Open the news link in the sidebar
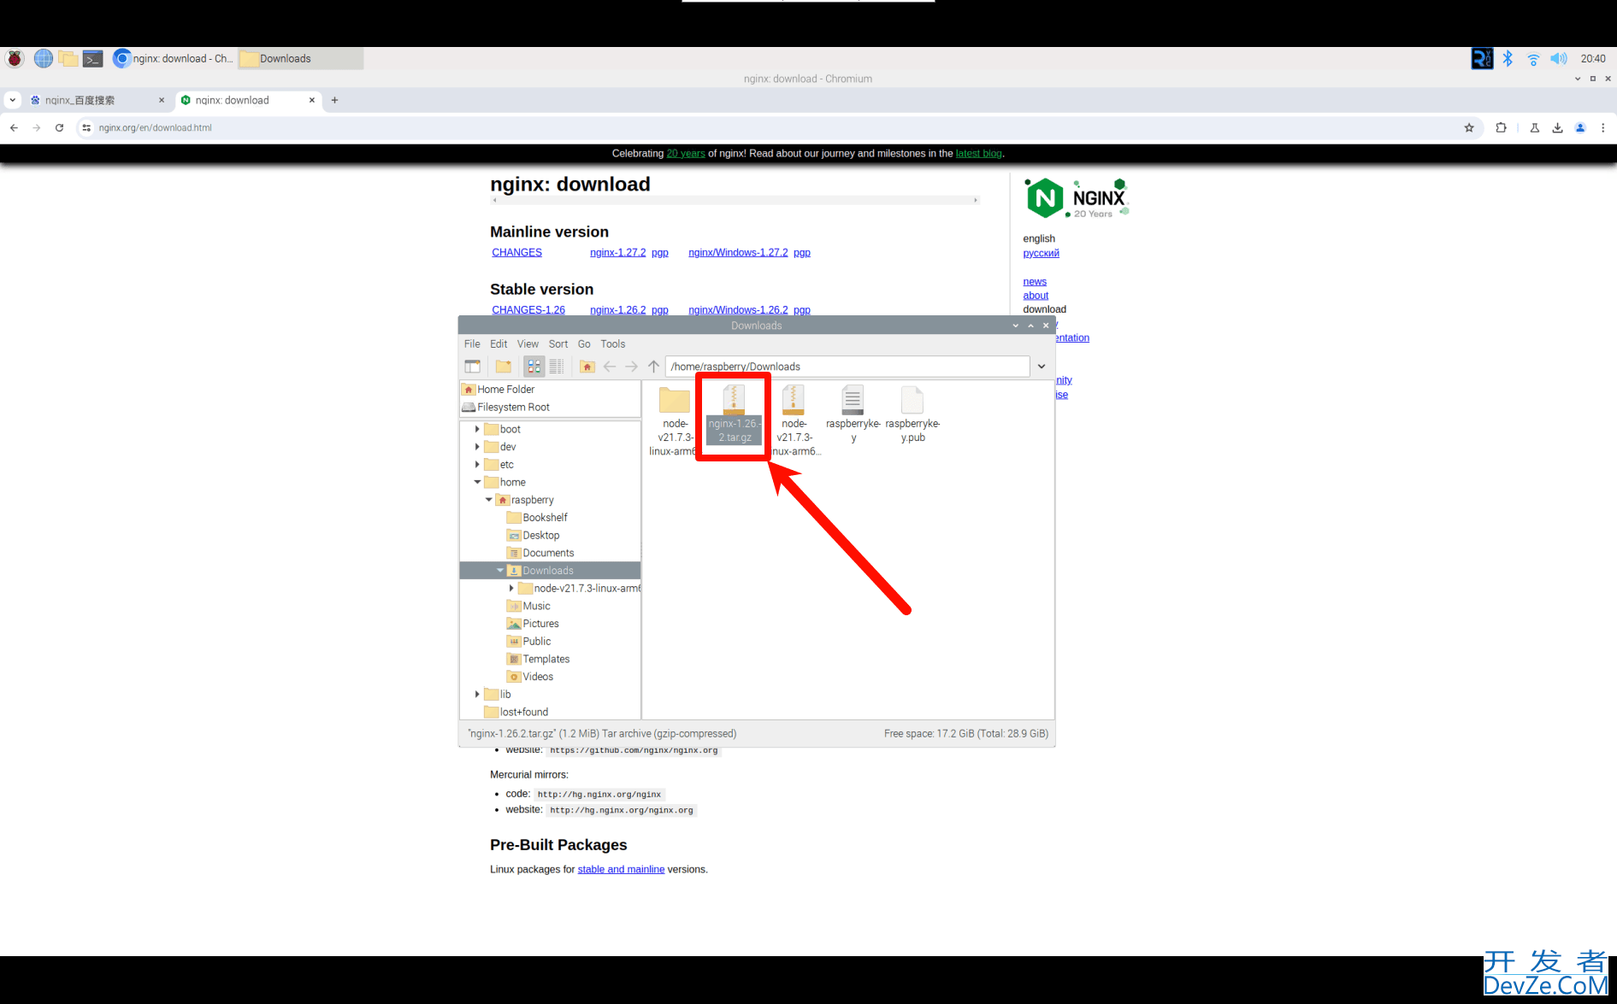 coord(1035,281)
